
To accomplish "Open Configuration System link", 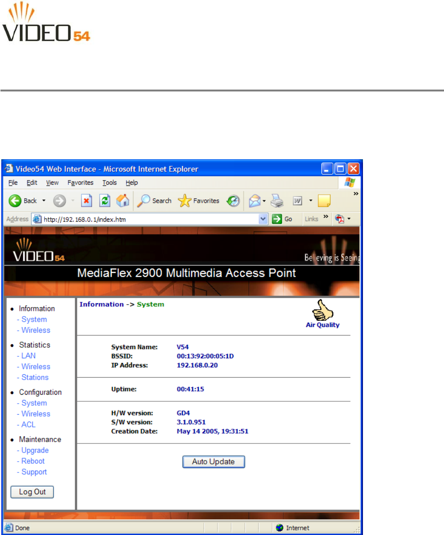I will click(34, 403).
